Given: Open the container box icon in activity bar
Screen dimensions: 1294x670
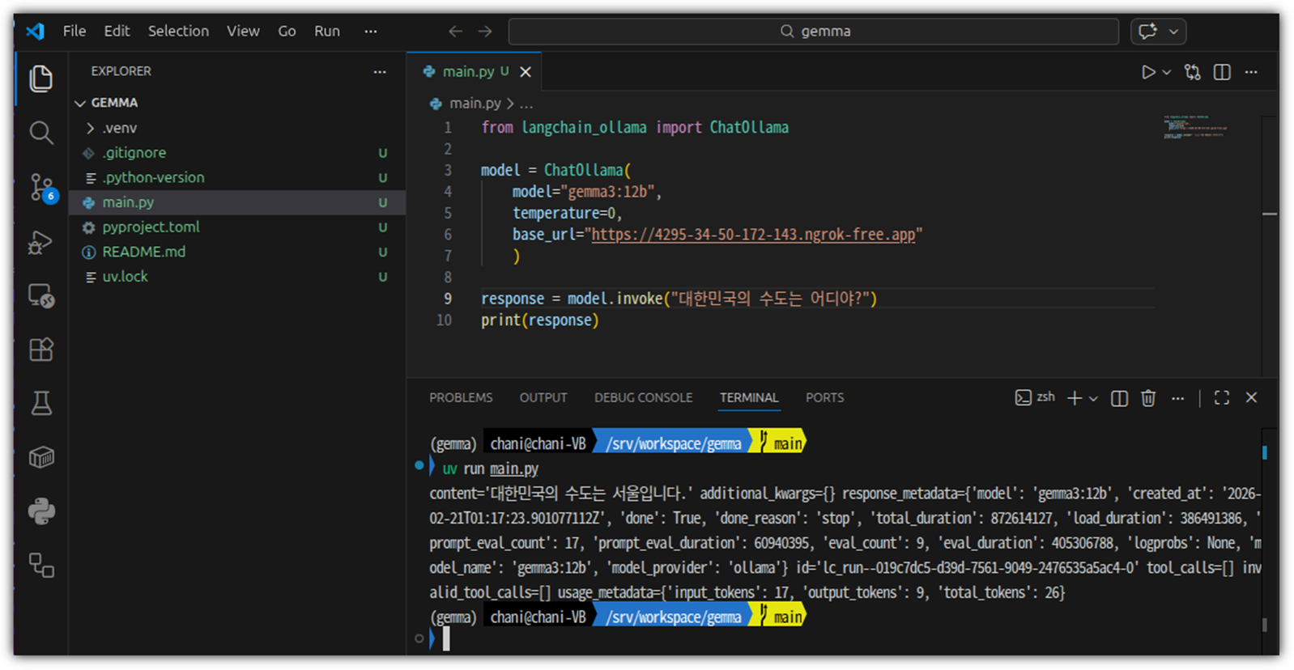Looking at the screenshot, I should (41, 457).
